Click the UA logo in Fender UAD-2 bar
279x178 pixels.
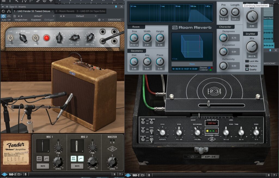tap(4, 174)
